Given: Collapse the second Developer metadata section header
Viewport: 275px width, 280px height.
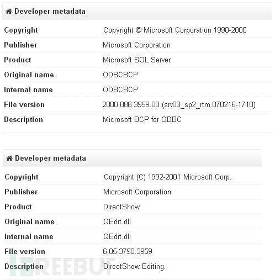Looking at the screenshot, I should coord(132,158).
